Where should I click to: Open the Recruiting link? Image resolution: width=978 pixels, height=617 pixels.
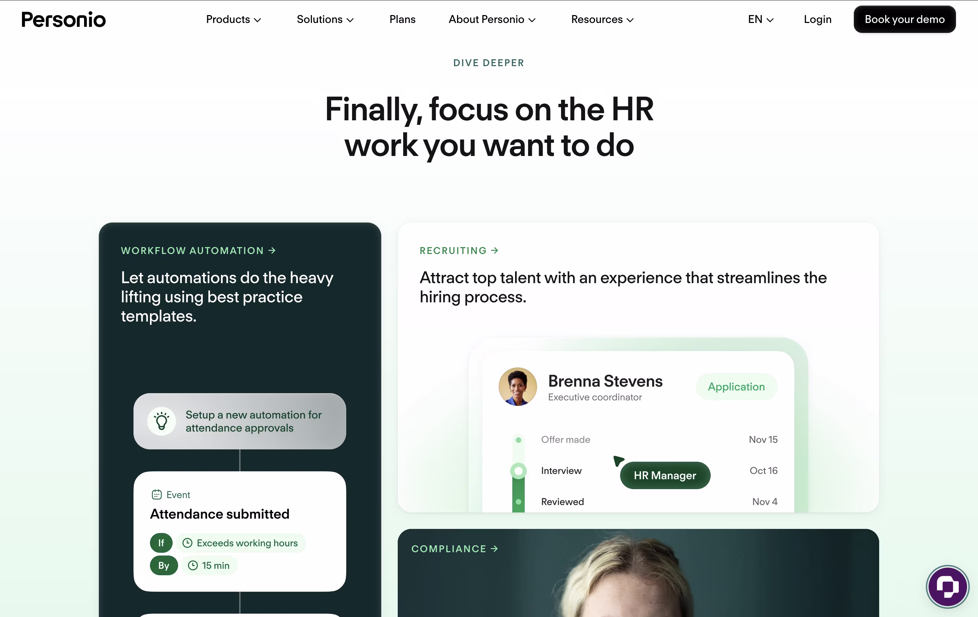click(459, 251)
